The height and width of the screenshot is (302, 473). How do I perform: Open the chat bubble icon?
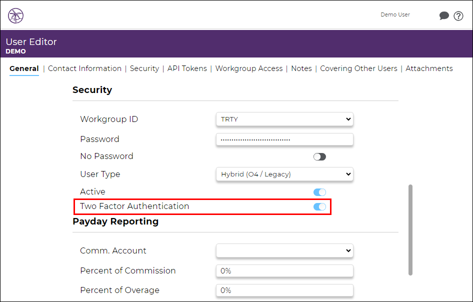pyautogui.click(x=444, y=15)
